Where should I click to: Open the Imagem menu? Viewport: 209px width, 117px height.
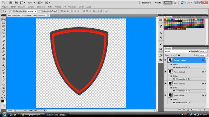tap(22, 7)
